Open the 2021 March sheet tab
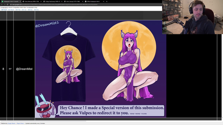223x125 pixels. (x=11, y=10)
